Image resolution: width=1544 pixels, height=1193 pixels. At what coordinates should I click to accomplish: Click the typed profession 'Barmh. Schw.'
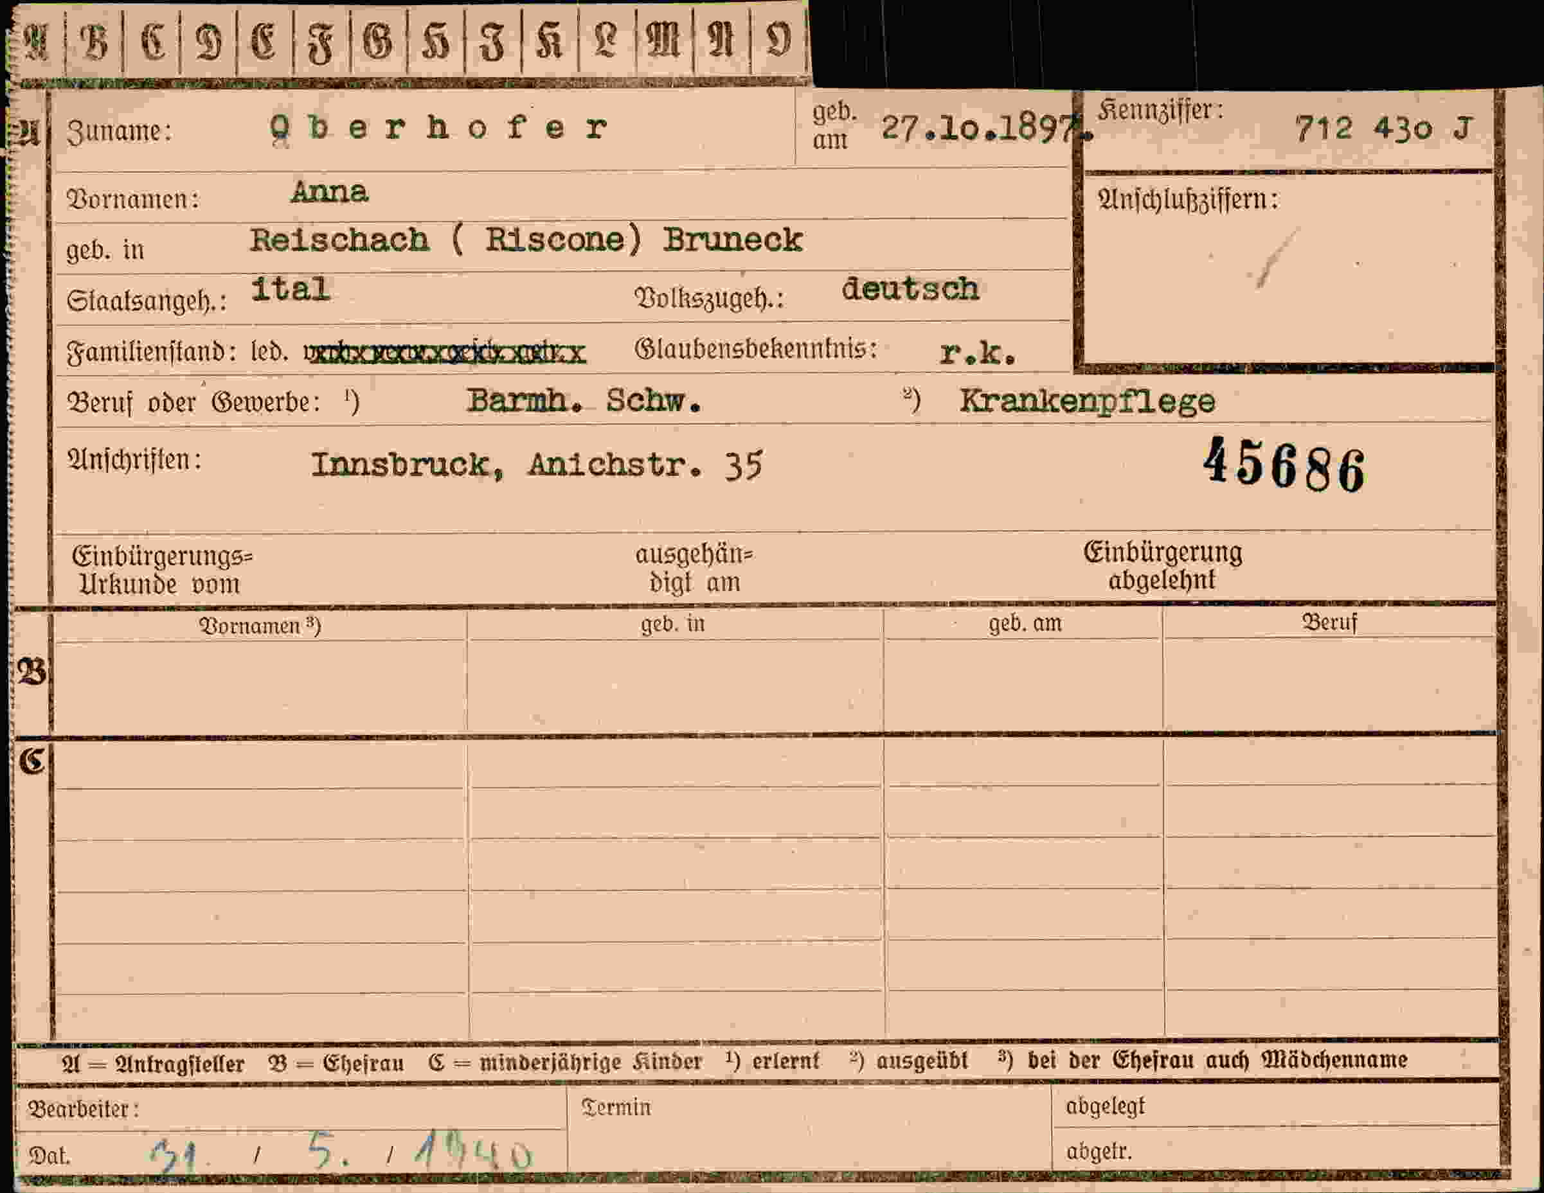[x=584, y=402]
